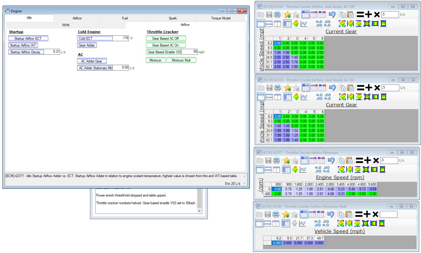The image size is (421, 253).
Task: Open the Fuel tab
Action: click(x=125, y=18)
